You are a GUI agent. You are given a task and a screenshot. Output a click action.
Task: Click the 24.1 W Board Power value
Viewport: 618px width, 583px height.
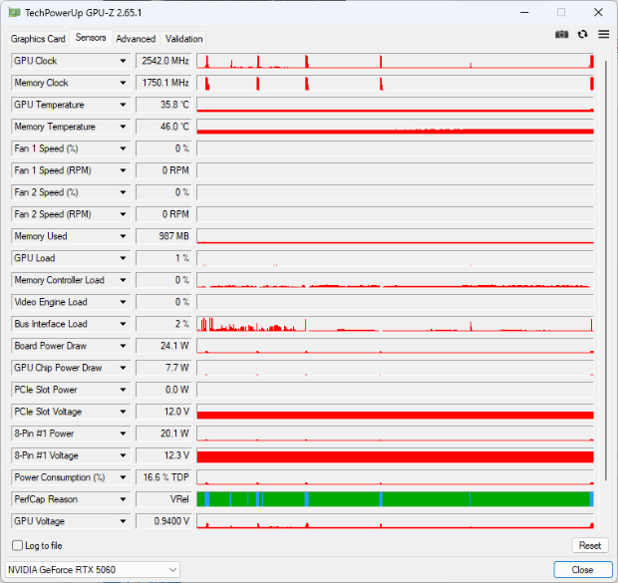(x=163, y=346)
